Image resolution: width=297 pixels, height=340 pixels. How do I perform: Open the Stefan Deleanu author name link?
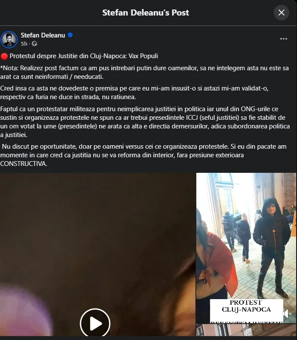[x=43, y=35]
